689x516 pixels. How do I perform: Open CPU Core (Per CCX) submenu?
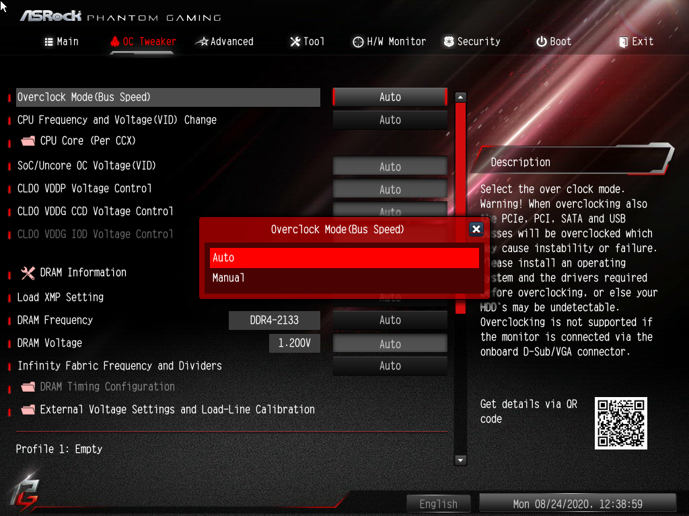88,141
